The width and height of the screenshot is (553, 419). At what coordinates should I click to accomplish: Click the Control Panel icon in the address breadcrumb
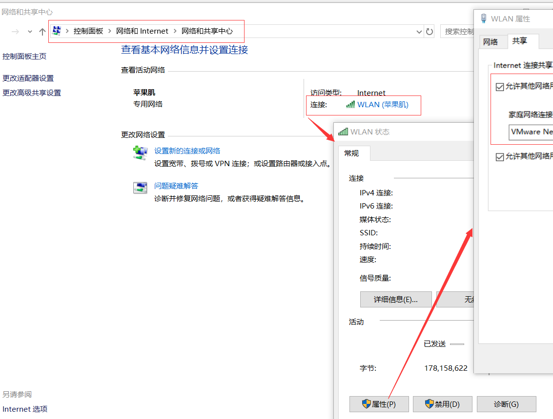pyautogui.click(x=58, y=30)
